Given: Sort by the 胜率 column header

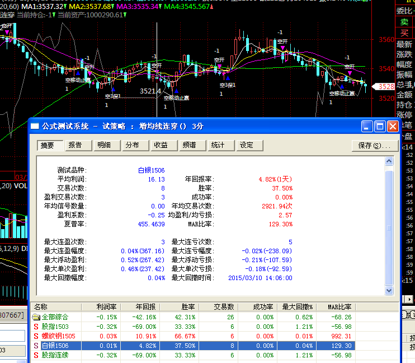Looking at the screenshot, I should click(180, 307).
